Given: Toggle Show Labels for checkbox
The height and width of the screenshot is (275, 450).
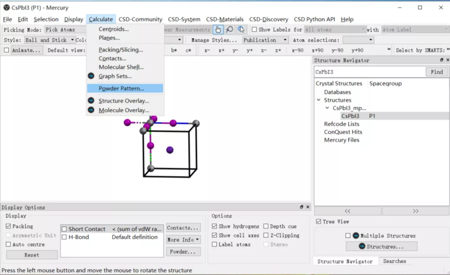Looking at the screenshot, I should pyautogui.click(x=254, y=30).
